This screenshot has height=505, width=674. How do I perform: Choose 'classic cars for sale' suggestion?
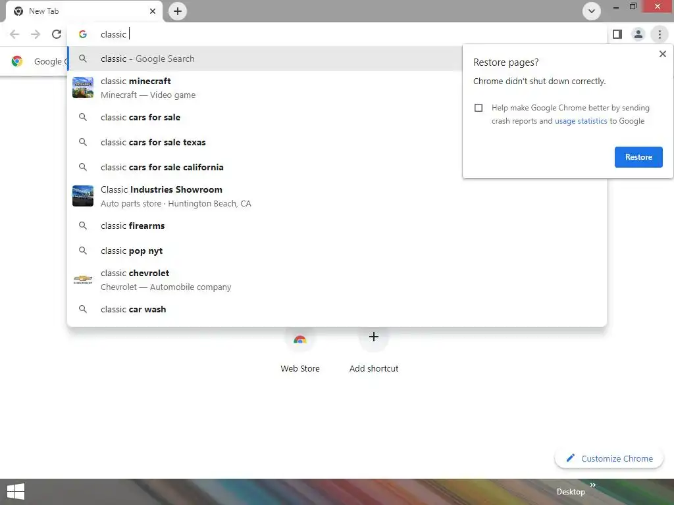click(x=265, y=117)
